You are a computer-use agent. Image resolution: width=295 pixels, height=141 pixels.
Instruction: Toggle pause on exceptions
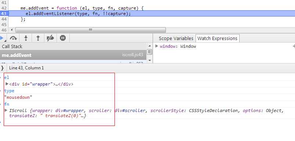pos(63,38)
